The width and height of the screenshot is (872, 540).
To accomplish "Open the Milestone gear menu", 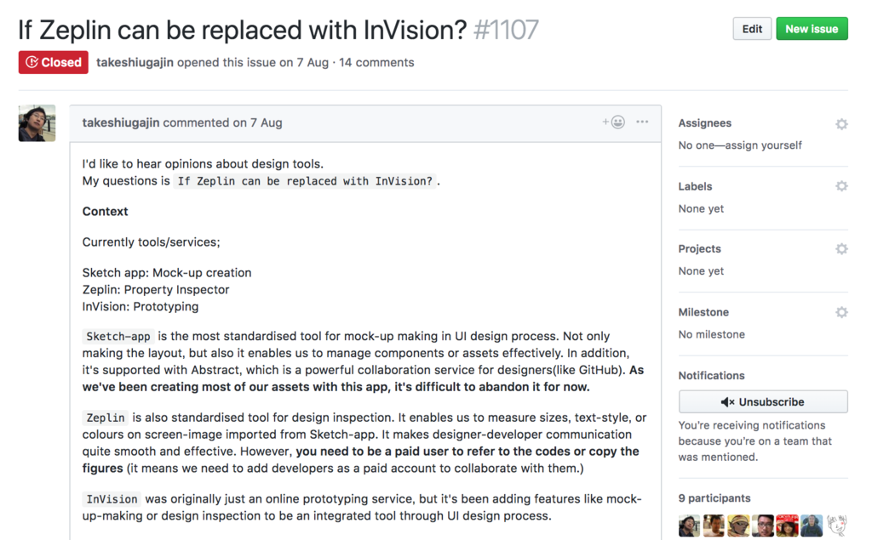I will [x=841, y=312].
